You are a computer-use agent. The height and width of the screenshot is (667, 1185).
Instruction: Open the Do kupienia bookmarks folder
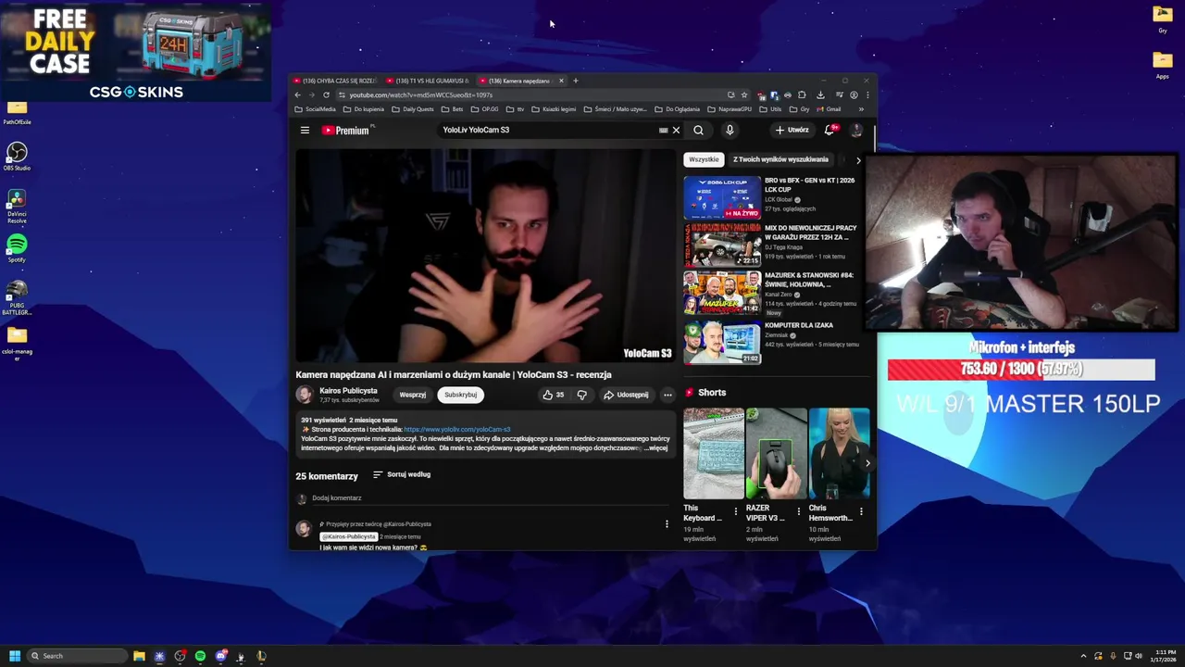363,109
